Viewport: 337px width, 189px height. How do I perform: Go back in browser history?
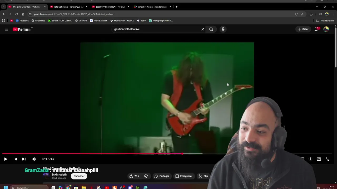tap(4, 14)
